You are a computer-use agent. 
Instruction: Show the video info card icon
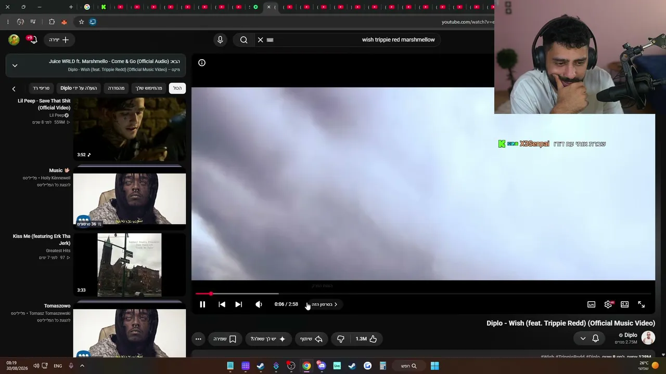click(x=202, y=63)
